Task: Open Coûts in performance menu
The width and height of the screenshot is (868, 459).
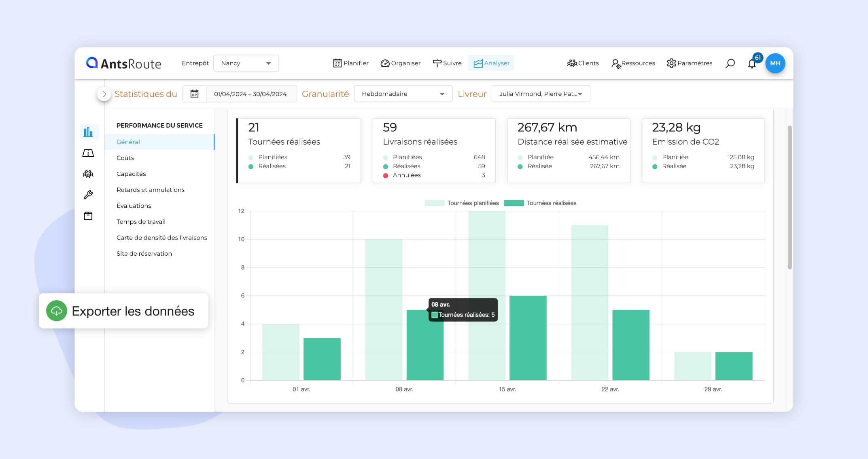Action: (125, 158)
